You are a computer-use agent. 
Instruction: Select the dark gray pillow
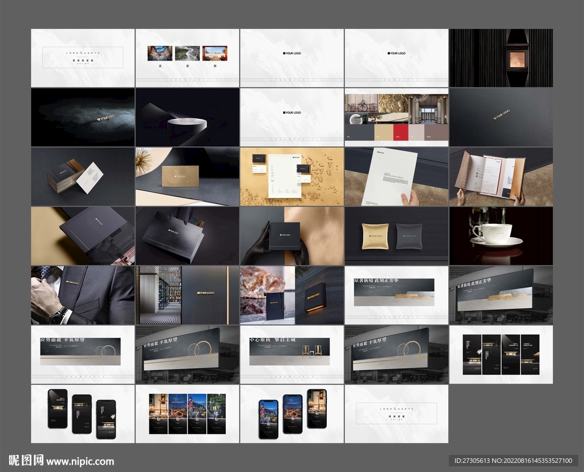tap(409, 236)
